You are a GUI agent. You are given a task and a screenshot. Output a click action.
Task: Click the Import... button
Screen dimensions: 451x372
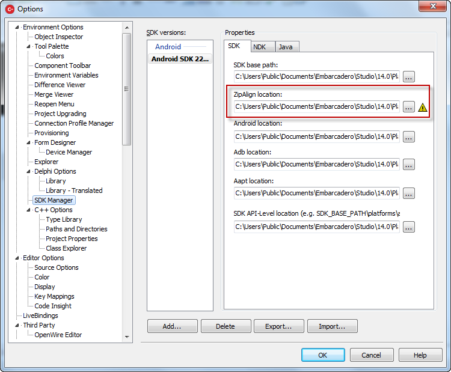pyautogui.click(x=332, y=326)
